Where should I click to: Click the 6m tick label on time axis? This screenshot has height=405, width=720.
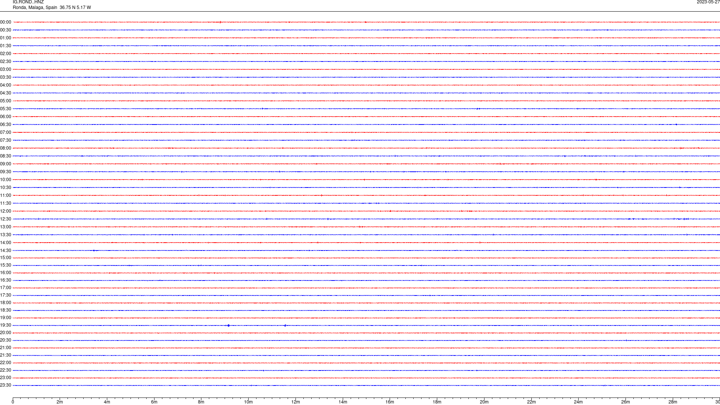pyautogui.click(x=154, y=402)
